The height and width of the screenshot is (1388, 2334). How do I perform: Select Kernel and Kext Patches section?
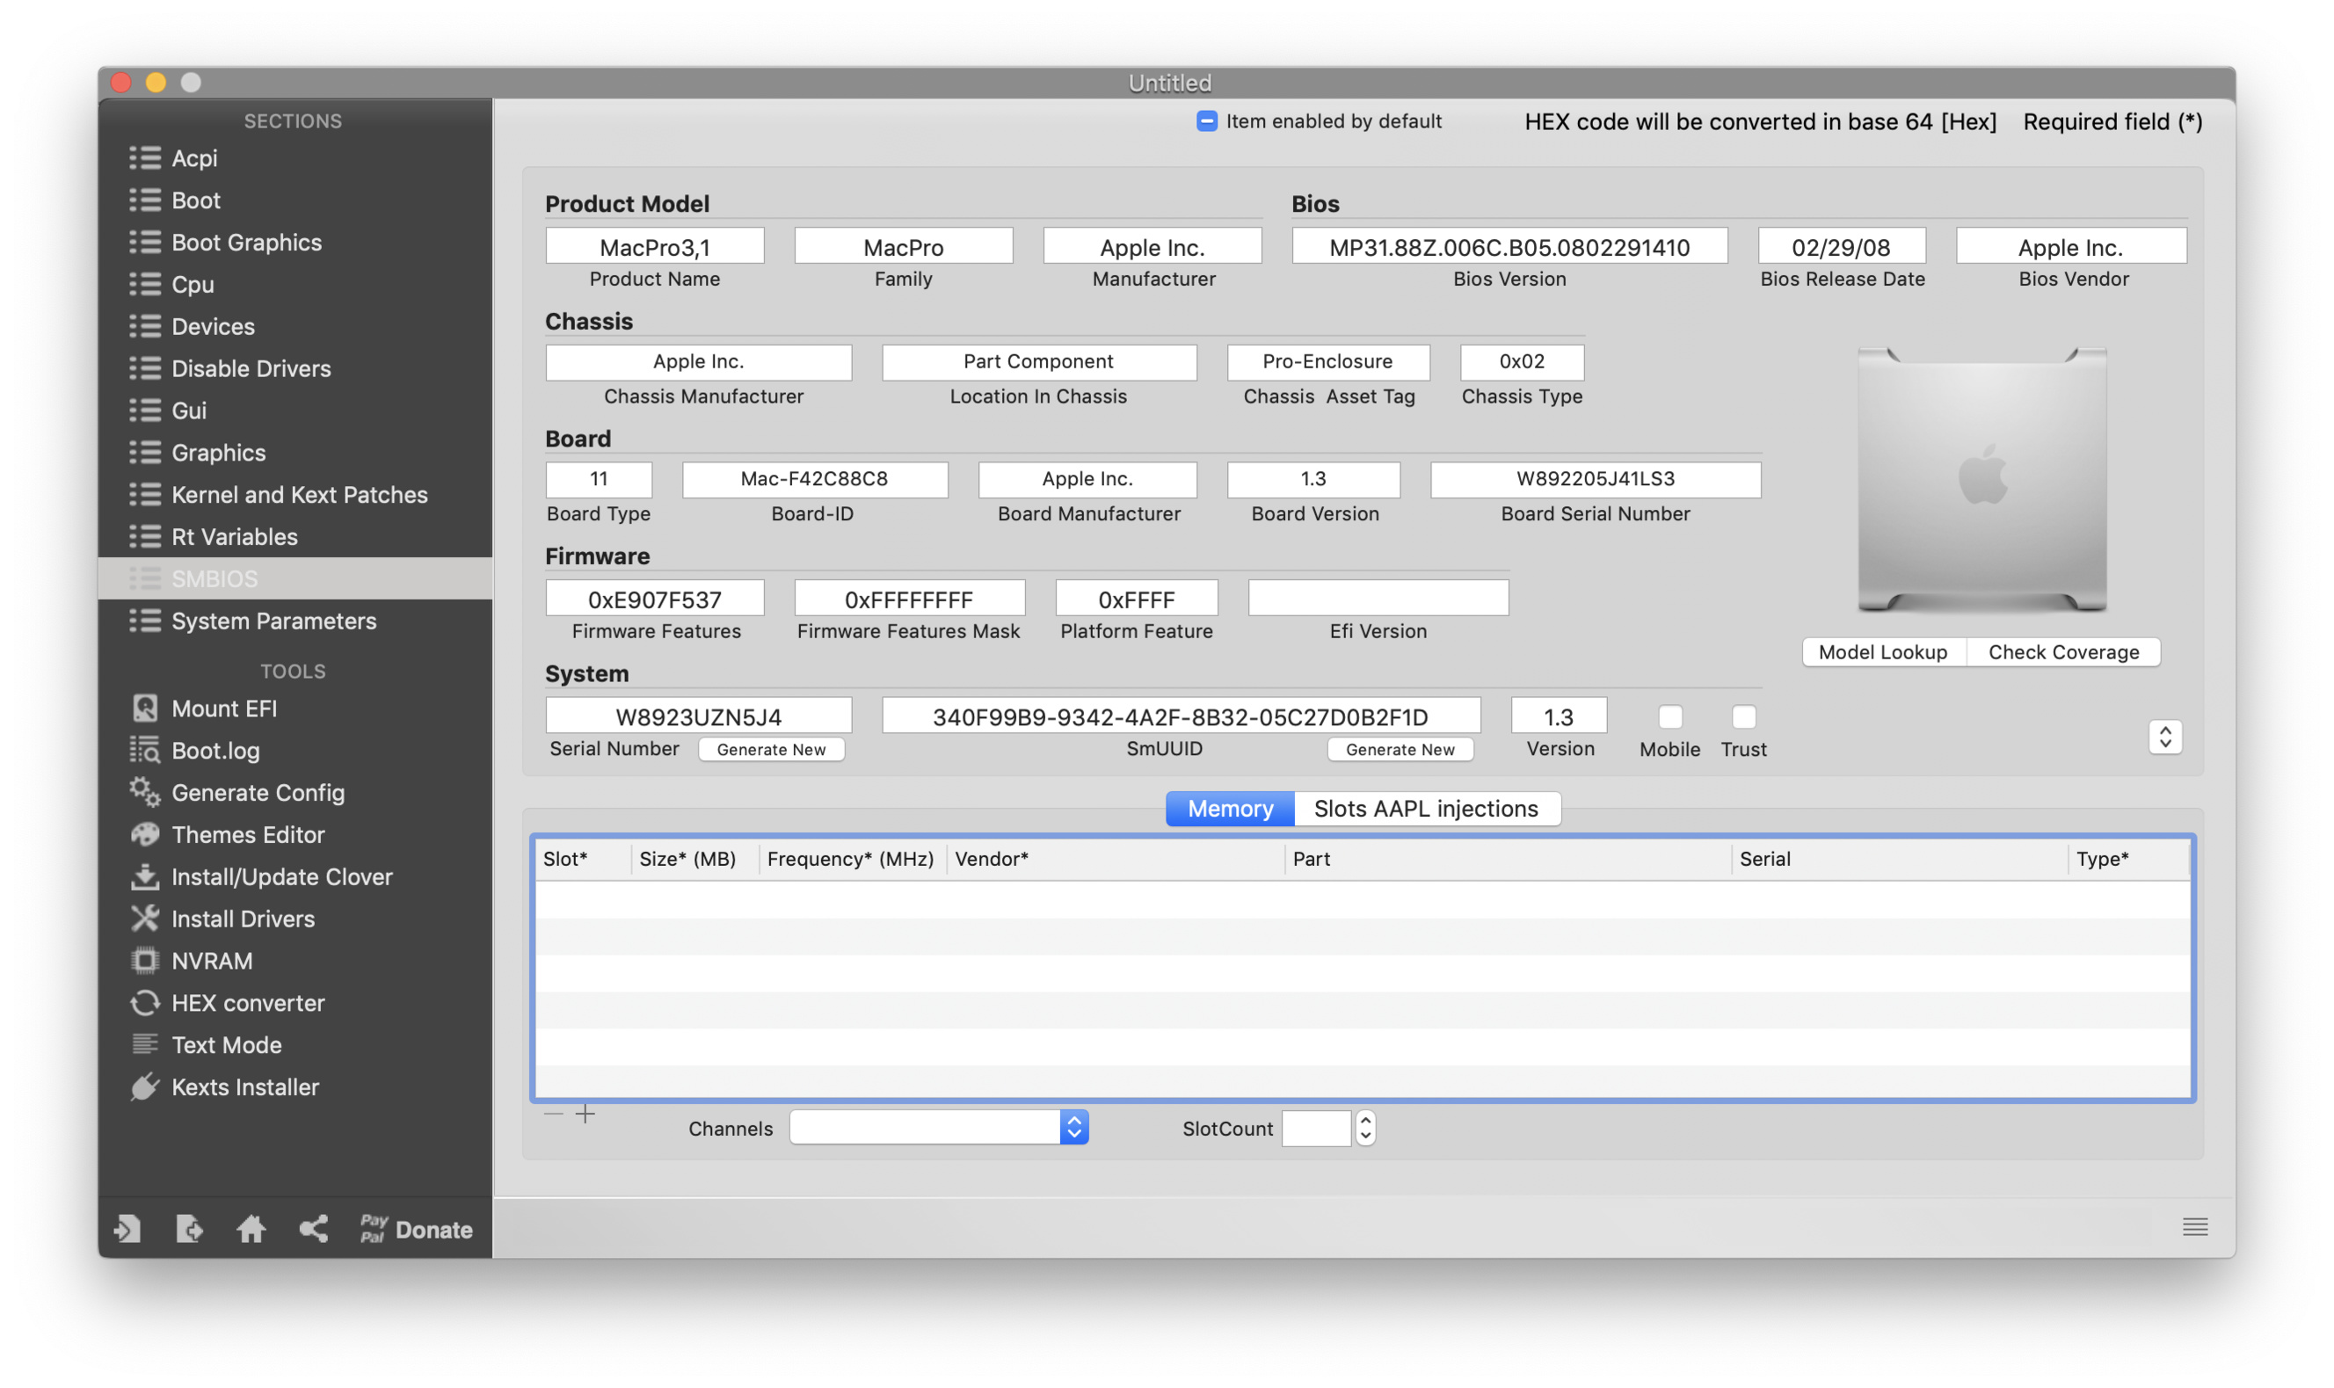click(x=299, y=495)
